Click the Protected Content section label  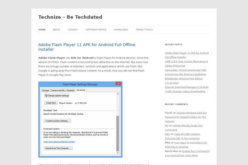(x=51, y=129)
